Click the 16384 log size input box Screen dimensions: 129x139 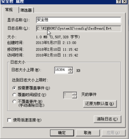pos(61,70)
